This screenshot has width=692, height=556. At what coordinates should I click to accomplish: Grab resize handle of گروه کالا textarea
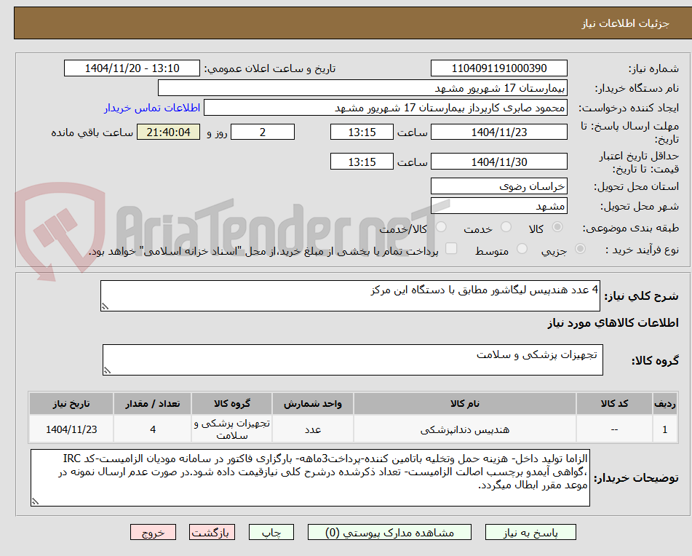tap(107, 370)
